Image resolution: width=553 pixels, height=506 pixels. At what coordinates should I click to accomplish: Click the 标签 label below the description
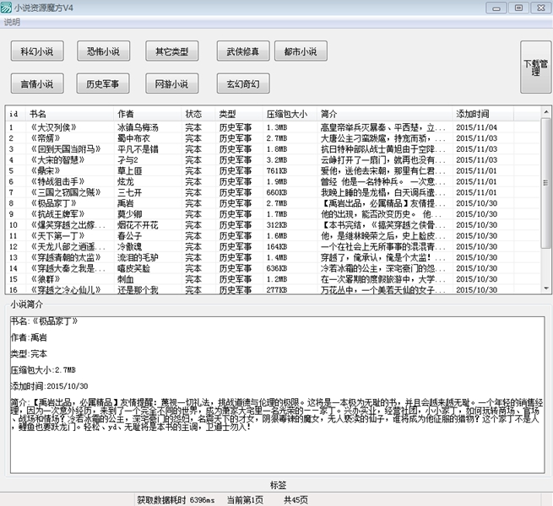coord(279,485)
